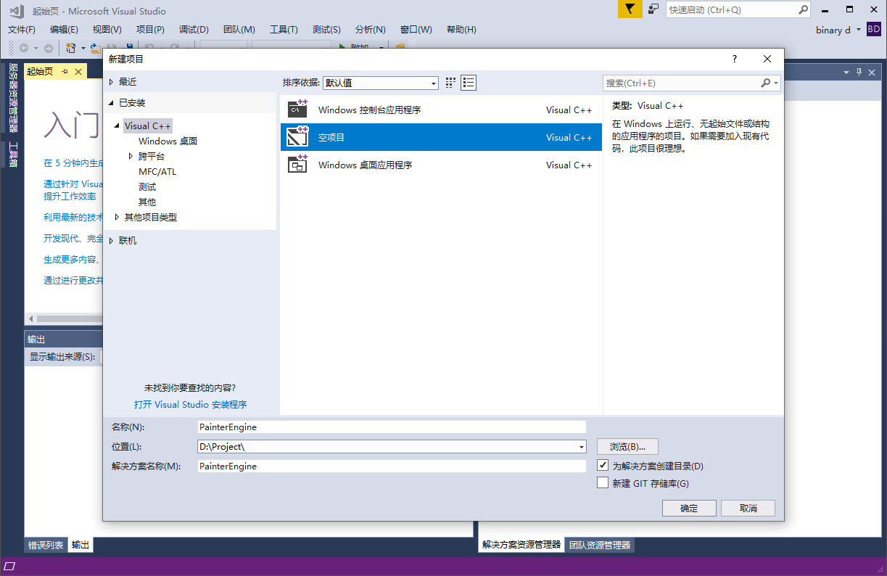The width and height of the screenshot is (887, 576).
Task: Switch to the Team Explorer tab
Action: click(599, 545)
